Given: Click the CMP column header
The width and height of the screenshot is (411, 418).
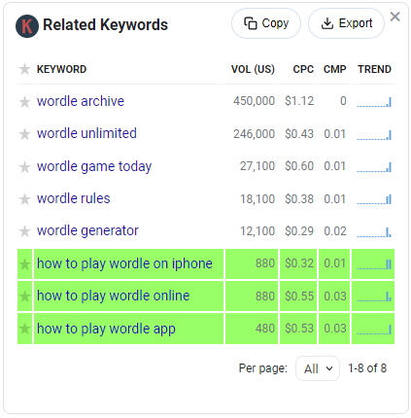Looking at the screenshot, I should (335, 69).
